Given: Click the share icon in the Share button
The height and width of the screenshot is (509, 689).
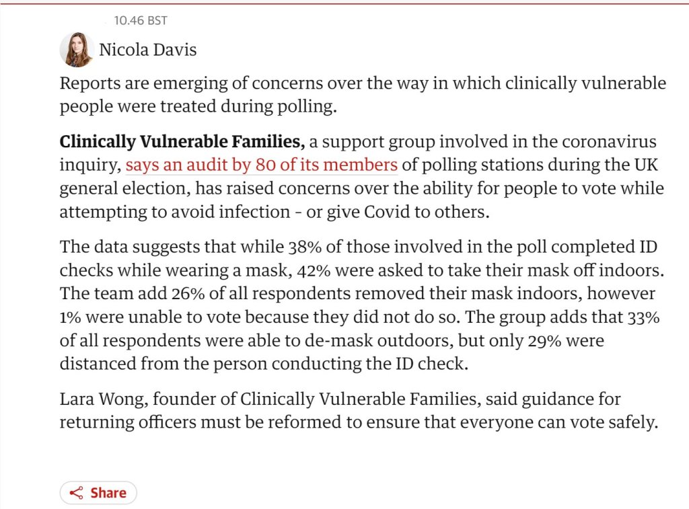Looking at the screenshot, I should click(x=76, y=493).
